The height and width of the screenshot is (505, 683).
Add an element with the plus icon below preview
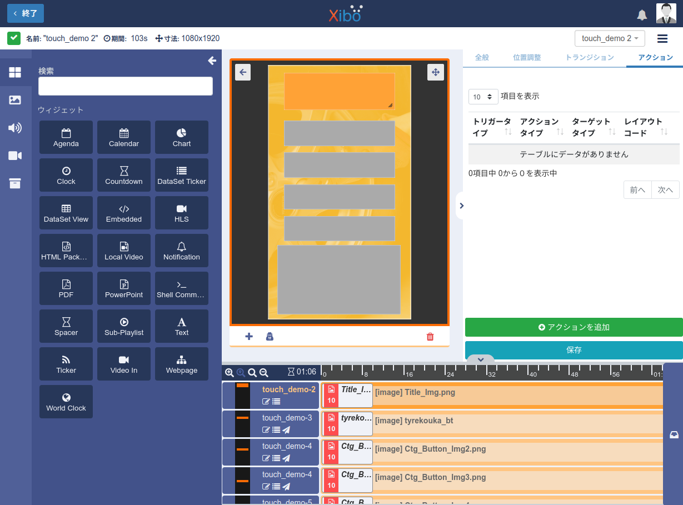pos(248,337)
